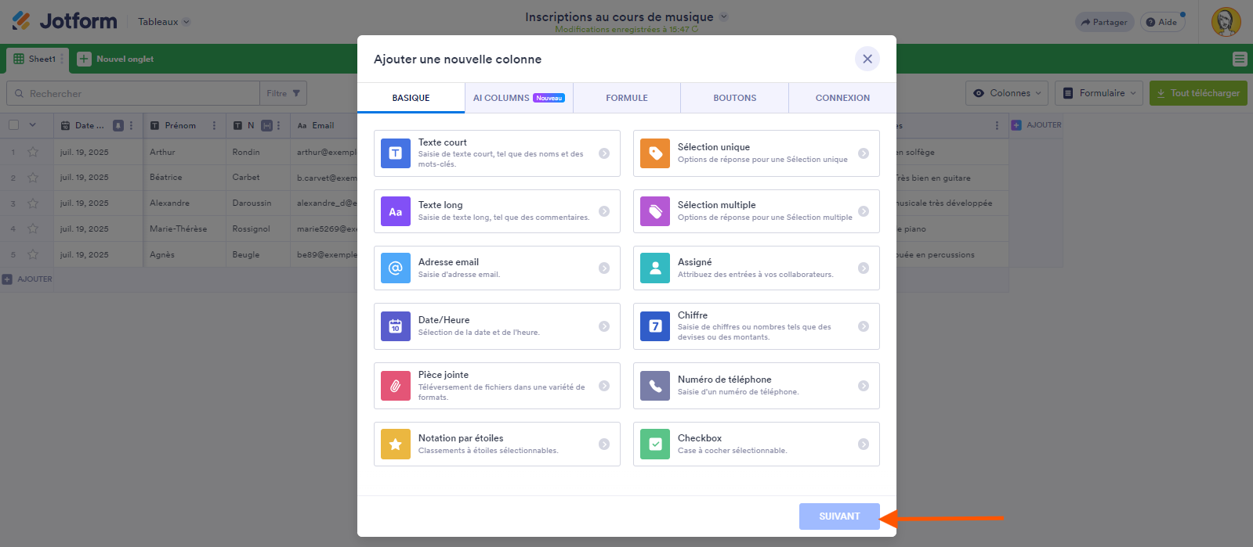This screenshot has height=547, width=1253.
Task: Switch to the FORMULE tab
Action: (x=627, y=98)
